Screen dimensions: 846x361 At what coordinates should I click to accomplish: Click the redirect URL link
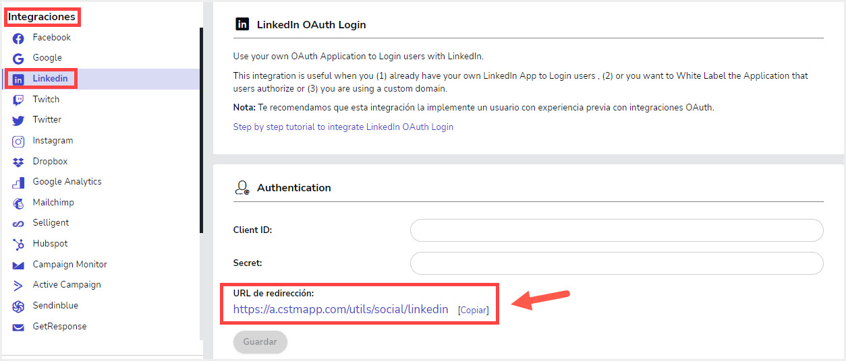(x=341, y=309)
